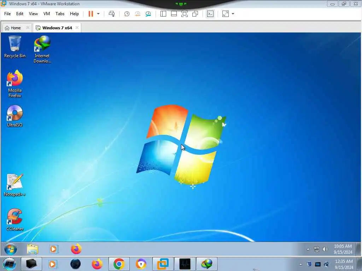Screen dimensions: 362x271
Task: Click guest Show Desktop strip beside clock
Action: point(358,249)
